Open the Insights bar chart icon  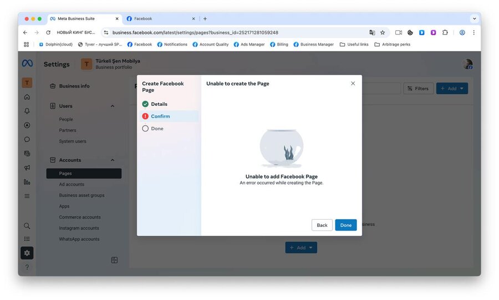pos(27,182)
